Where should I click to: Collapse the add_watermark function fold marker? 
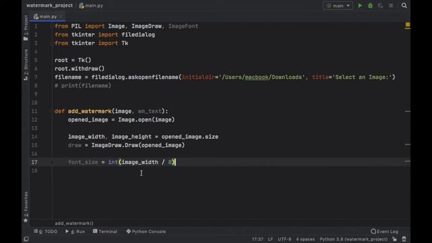point(51,111)
